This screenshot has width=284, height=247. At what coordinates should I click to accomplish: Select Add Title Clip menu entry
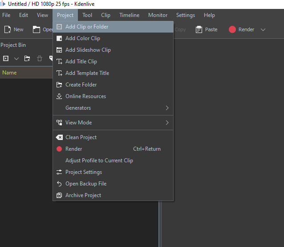click(81, 62)
